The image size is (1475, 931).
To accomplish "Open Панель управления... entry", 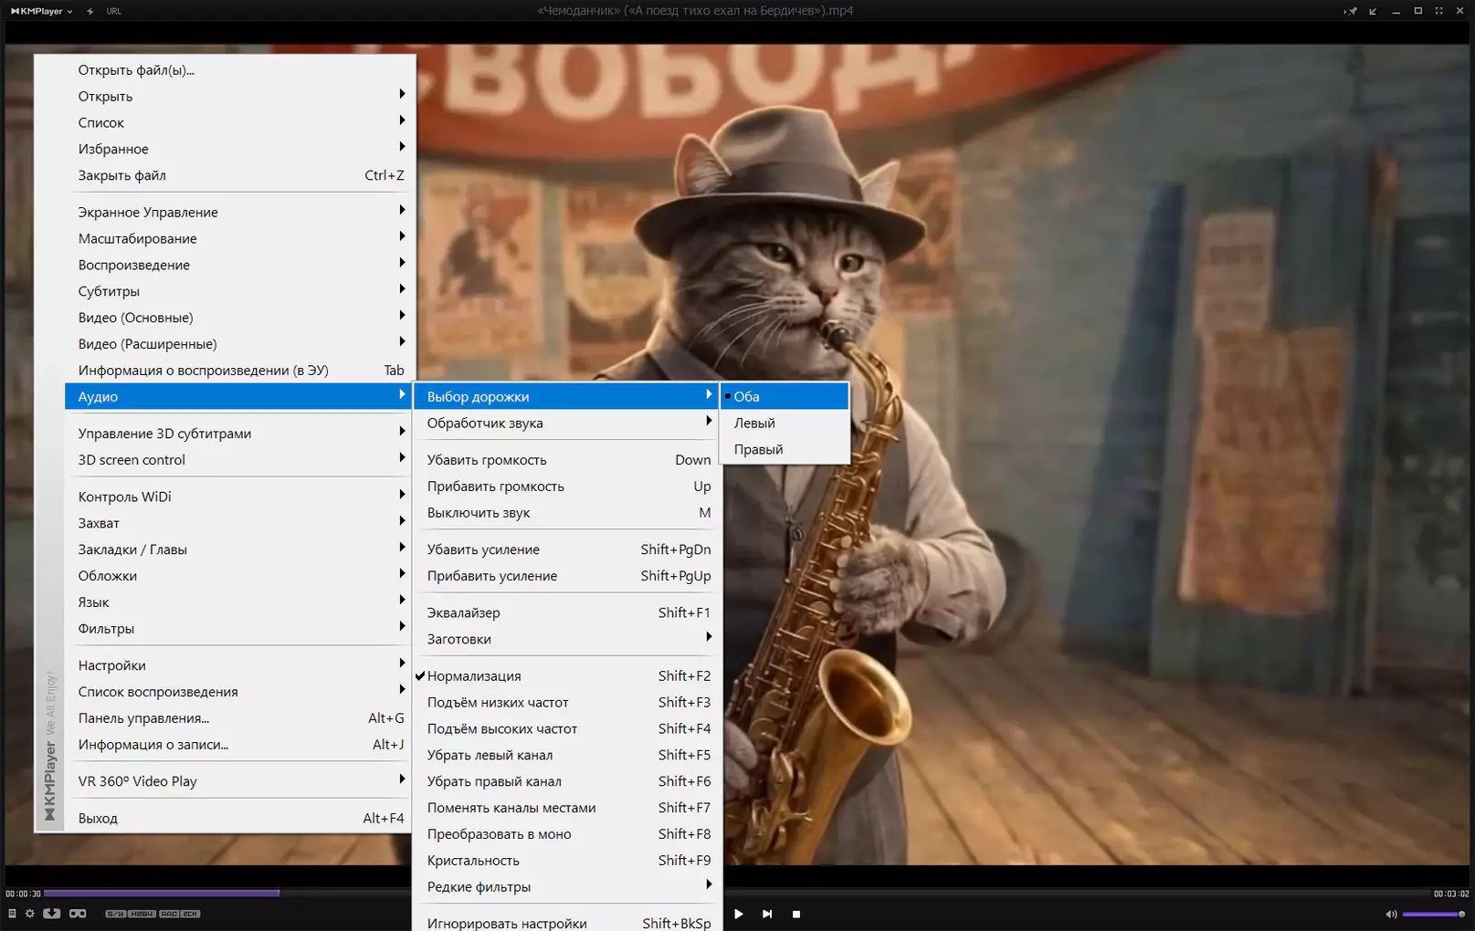I will [x=239, y=718].
